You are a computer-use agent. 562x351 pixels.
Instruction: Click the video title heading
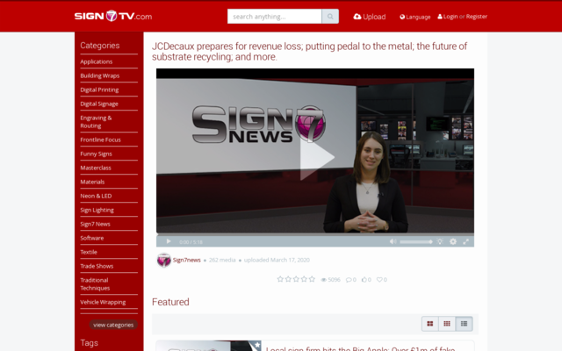[309, 52]
